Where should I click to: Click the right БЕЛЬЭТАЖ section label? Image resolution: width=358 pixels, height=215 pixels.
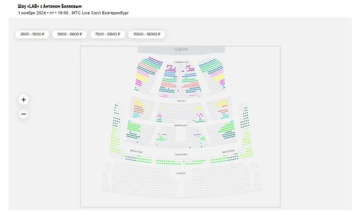click(228, 151)
